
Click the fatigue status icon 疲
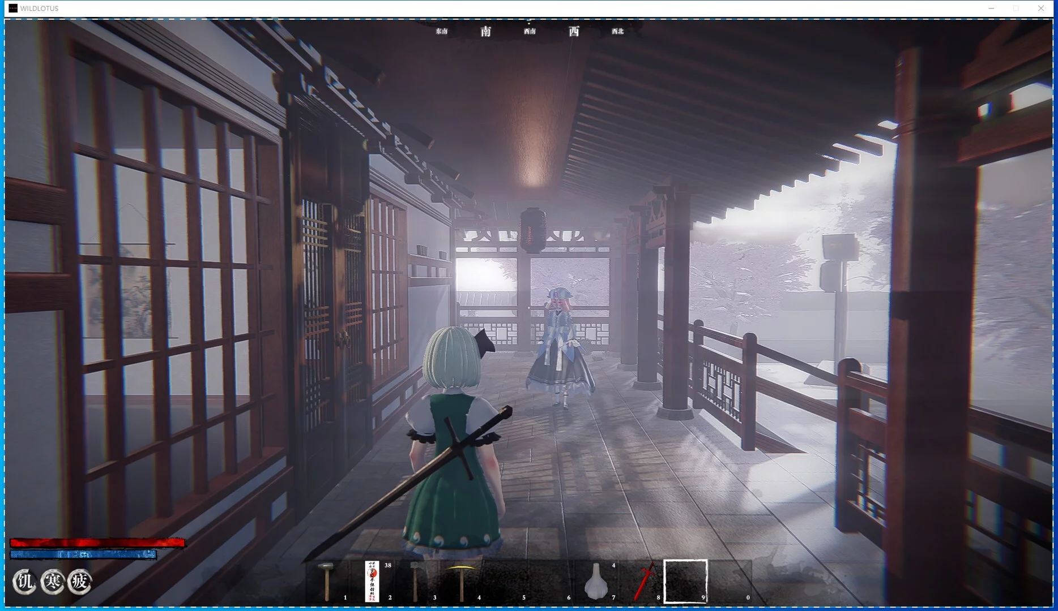click(79, 582)
